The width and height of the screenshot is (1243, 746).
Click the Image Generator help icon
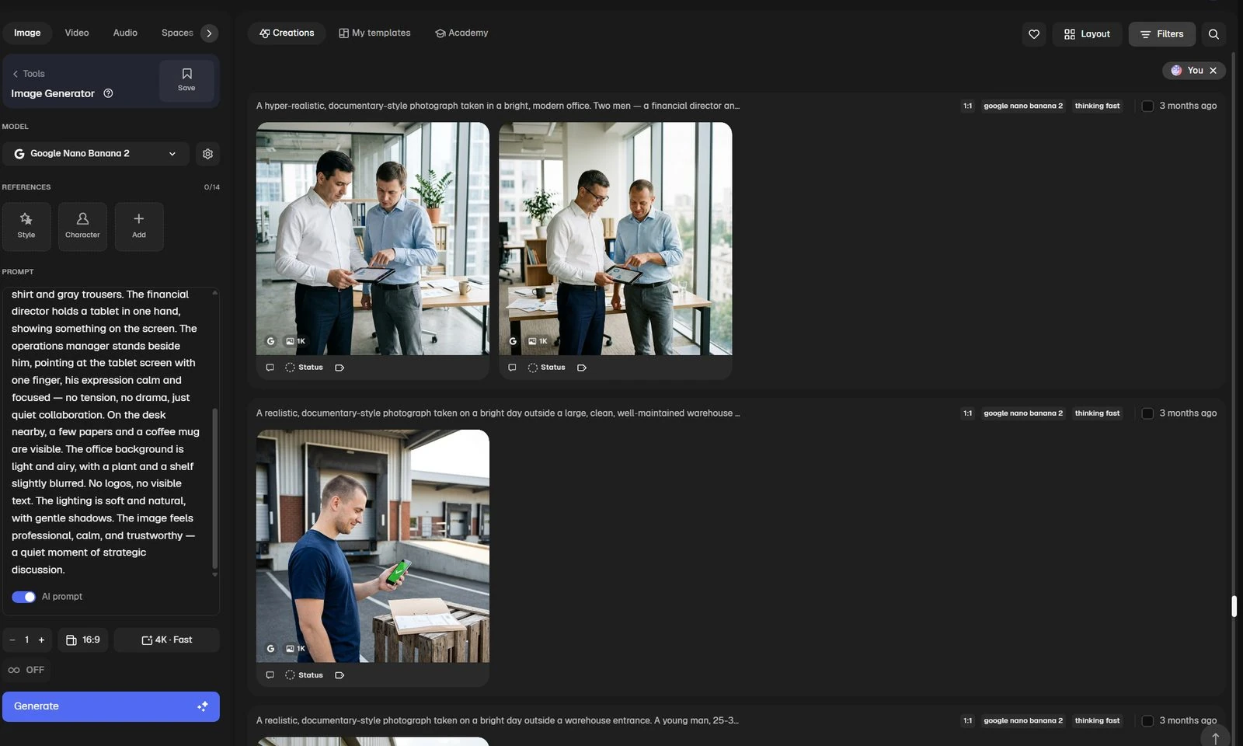[108, 93]
